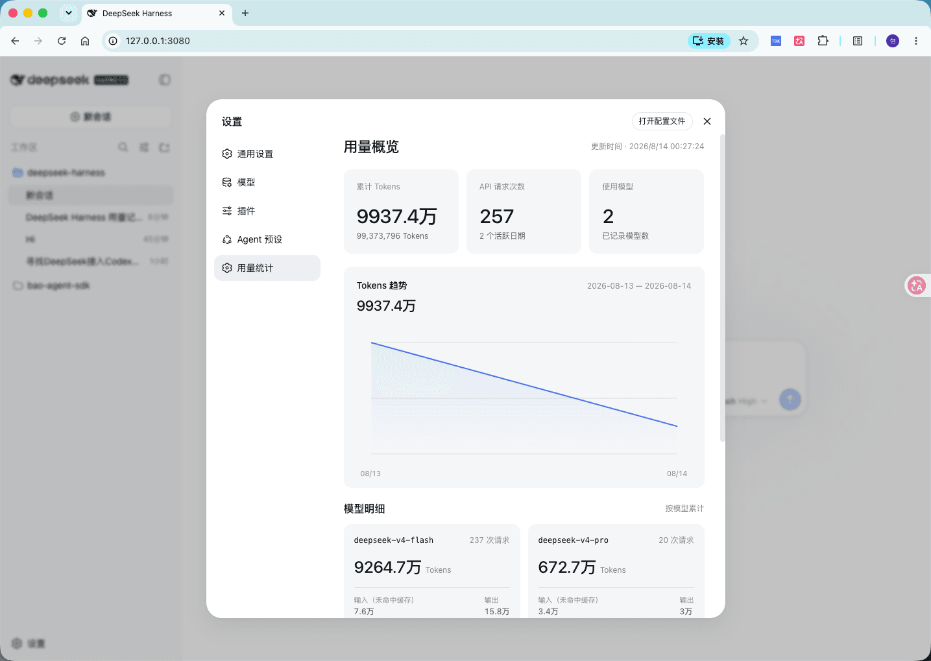Click the Tokens 趋势 chart title
Screen dimensions: 931x661
pos(382,285)
